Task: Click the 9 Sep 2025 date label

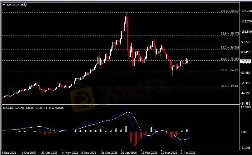Action: [9, 153]
